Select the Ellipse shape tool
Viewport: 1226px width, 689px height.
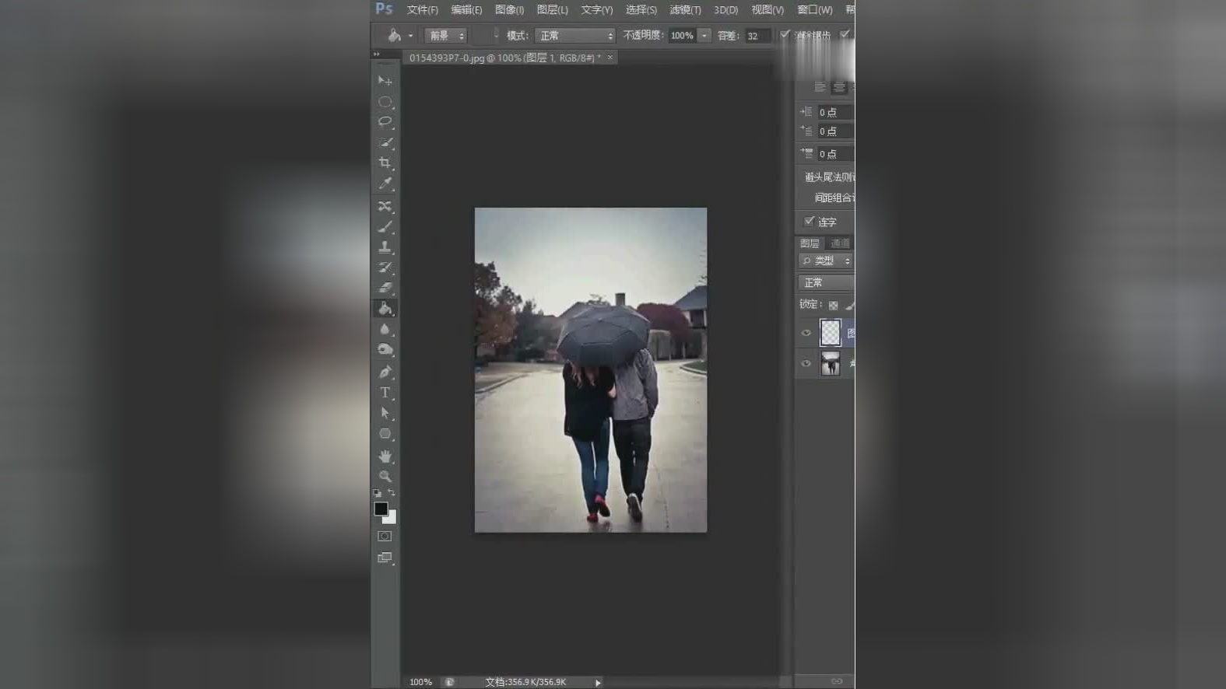pos(385,434)
